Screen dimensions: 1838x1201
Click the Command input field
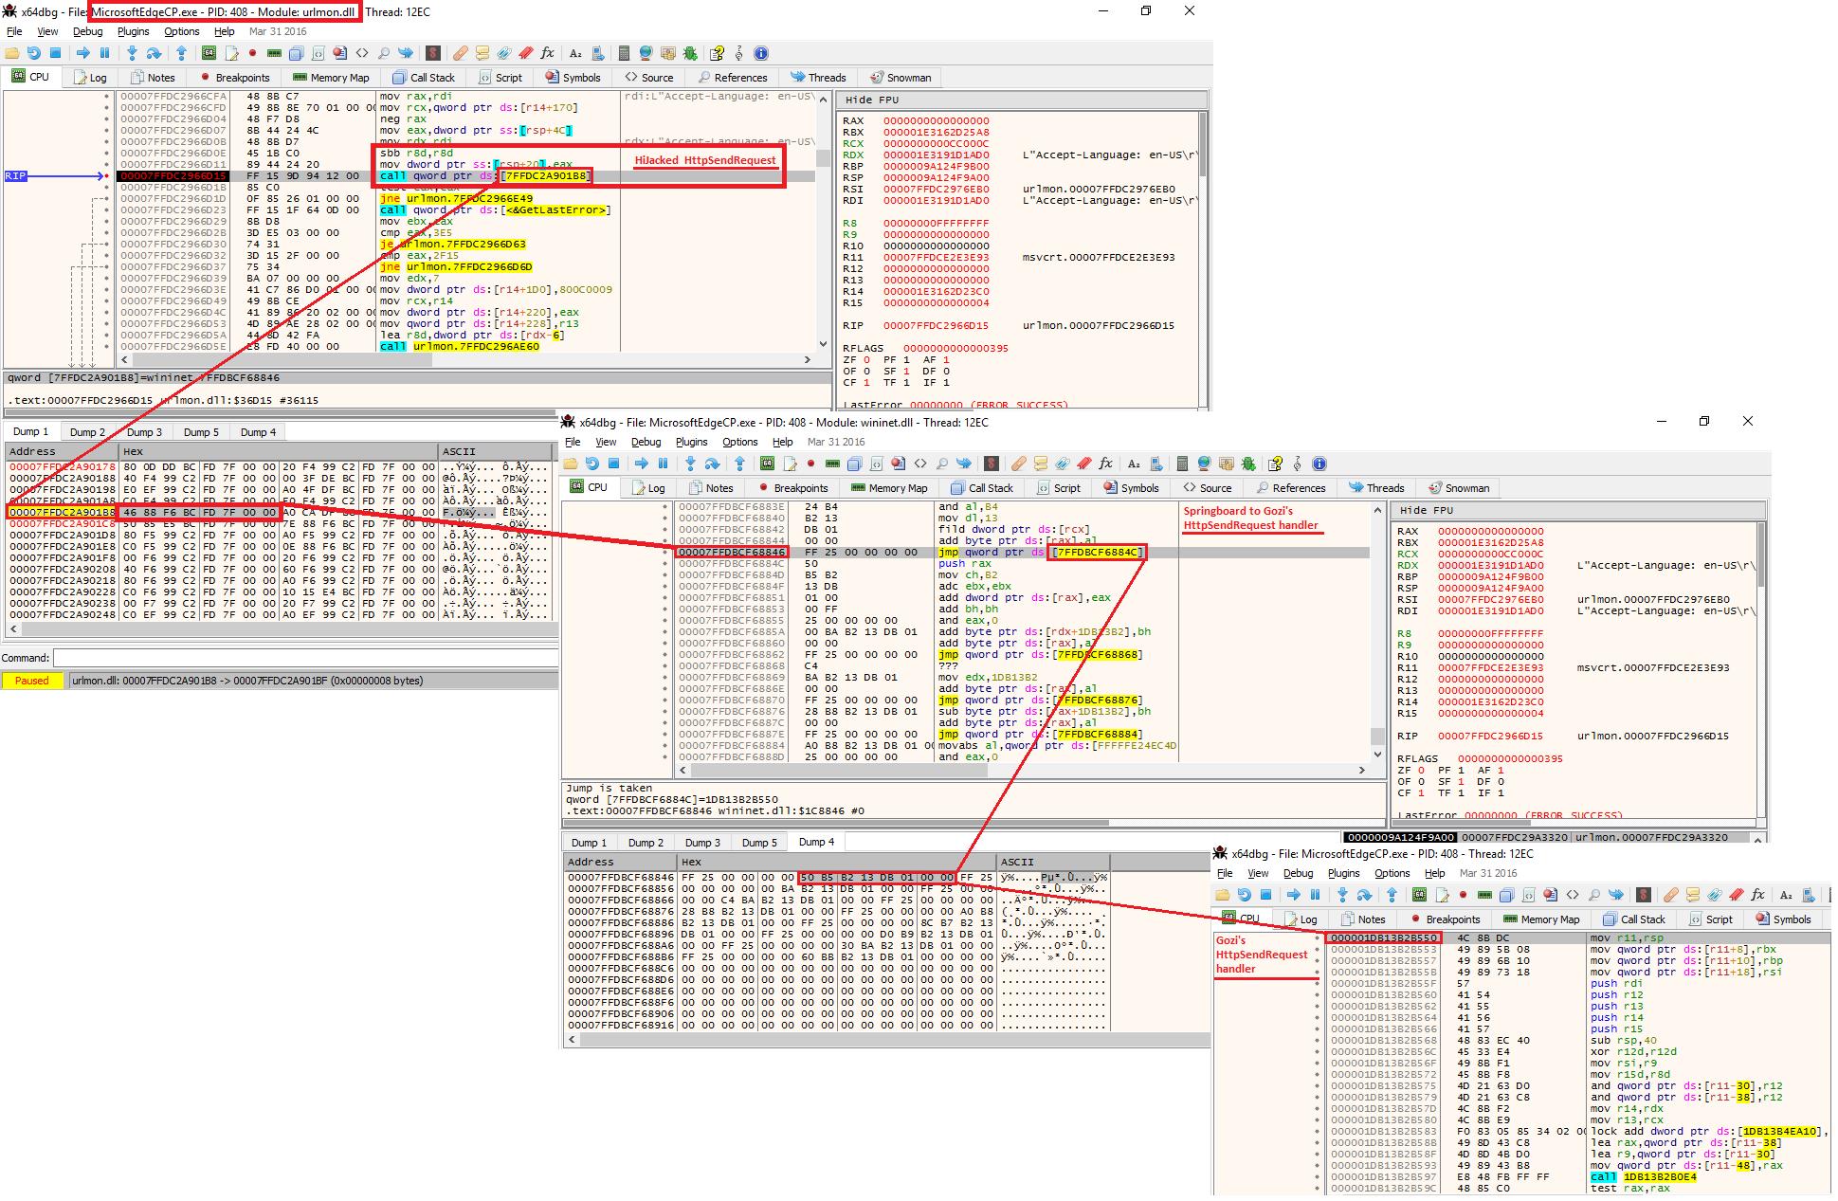tap(303, 658)
